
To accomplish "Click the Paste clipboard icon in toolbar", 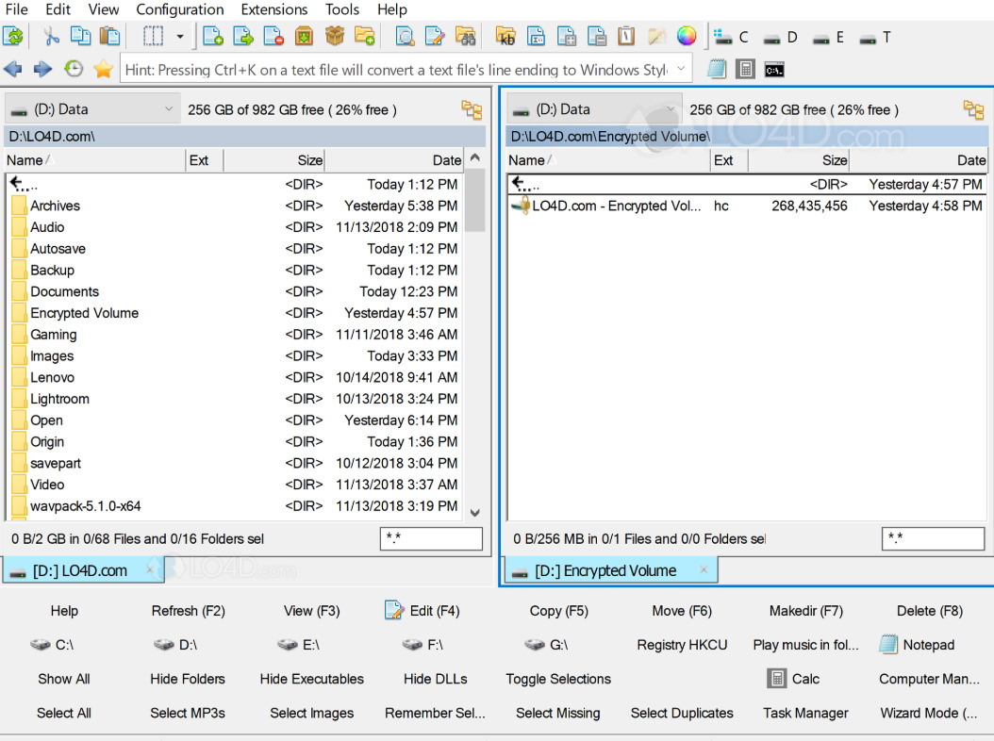I will [x=109, y=37].
